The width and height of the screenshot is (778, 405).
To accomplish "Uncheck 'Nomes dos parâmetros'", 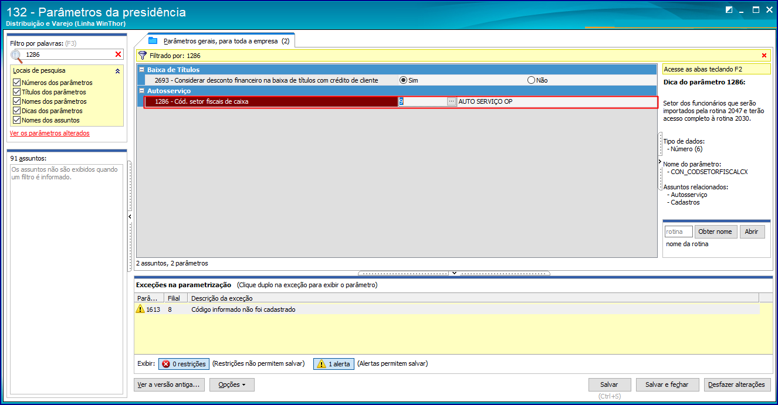I will [x=16, y=101].
